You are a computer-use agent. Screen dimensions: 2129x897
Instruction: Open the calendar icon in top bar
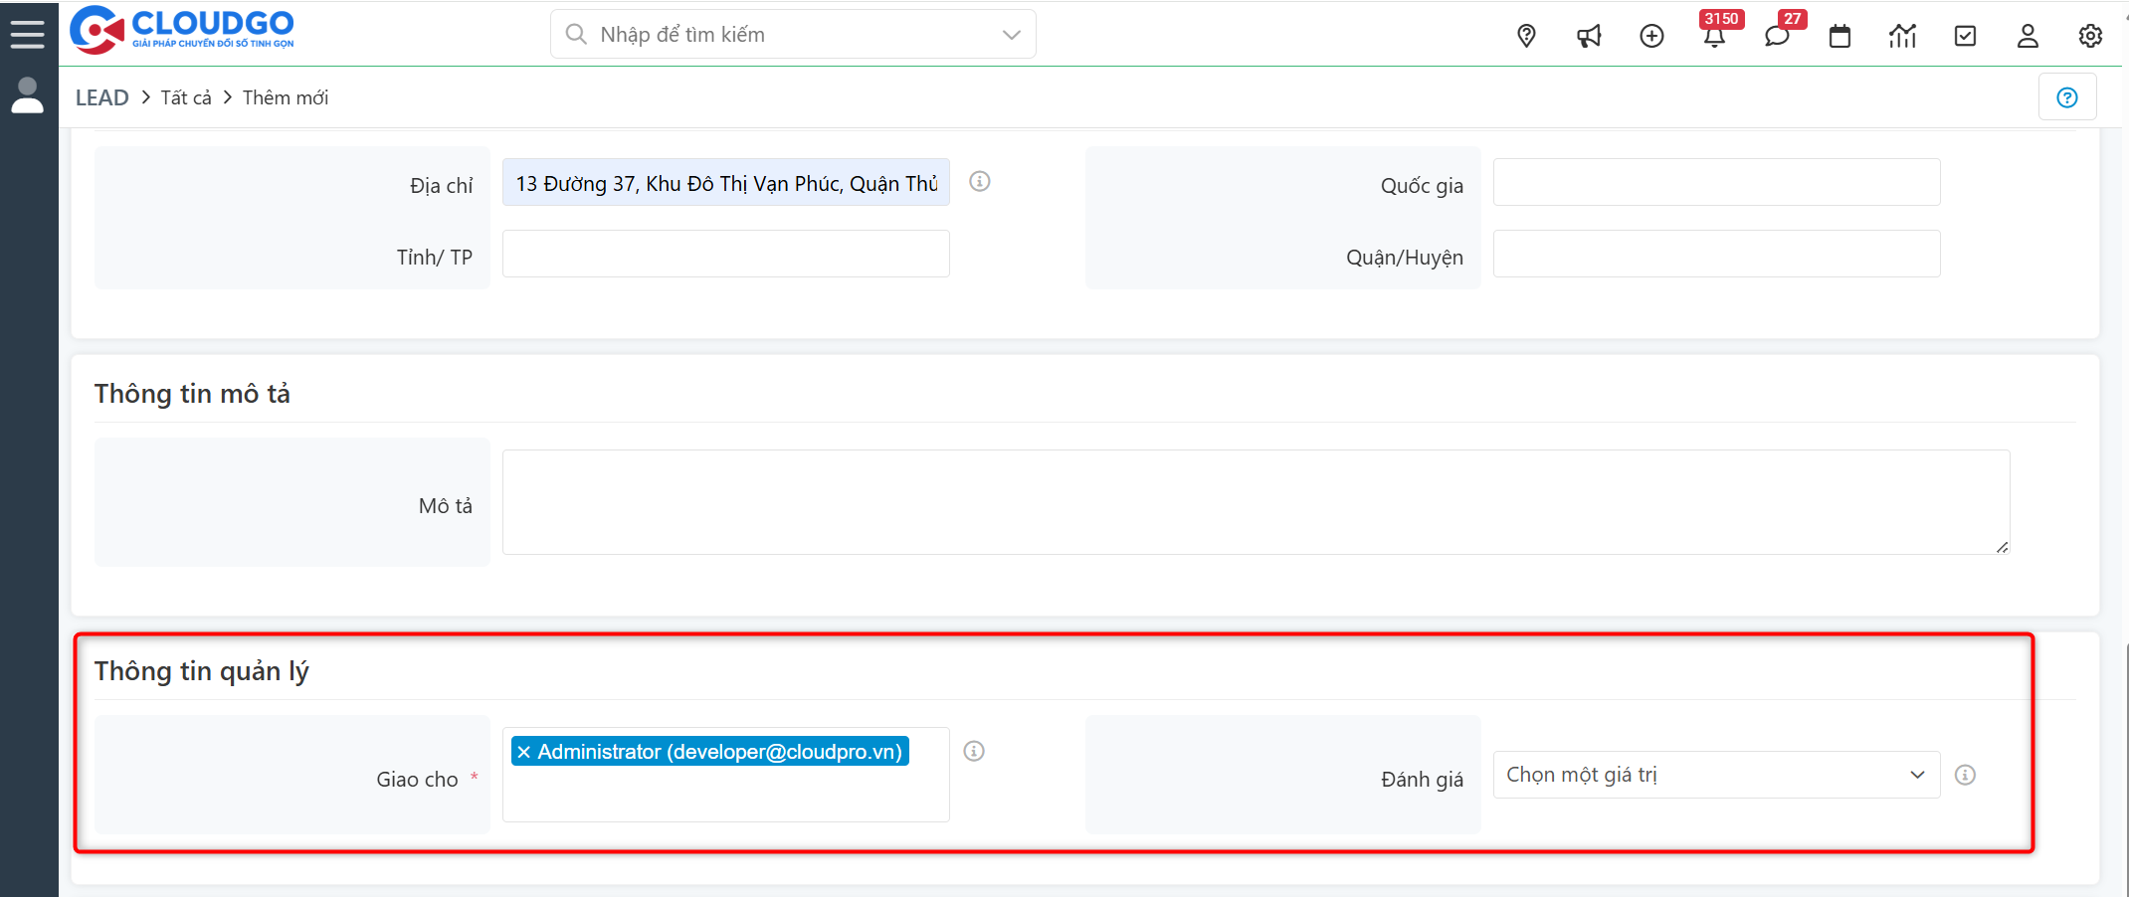[x=1839, y=35]
